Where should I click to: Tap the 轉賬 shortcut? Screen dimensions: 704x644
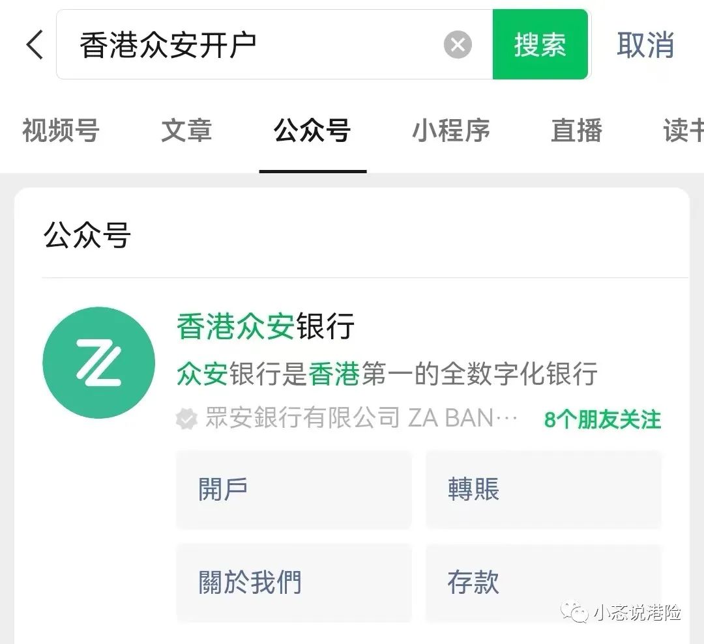point(543,490)
